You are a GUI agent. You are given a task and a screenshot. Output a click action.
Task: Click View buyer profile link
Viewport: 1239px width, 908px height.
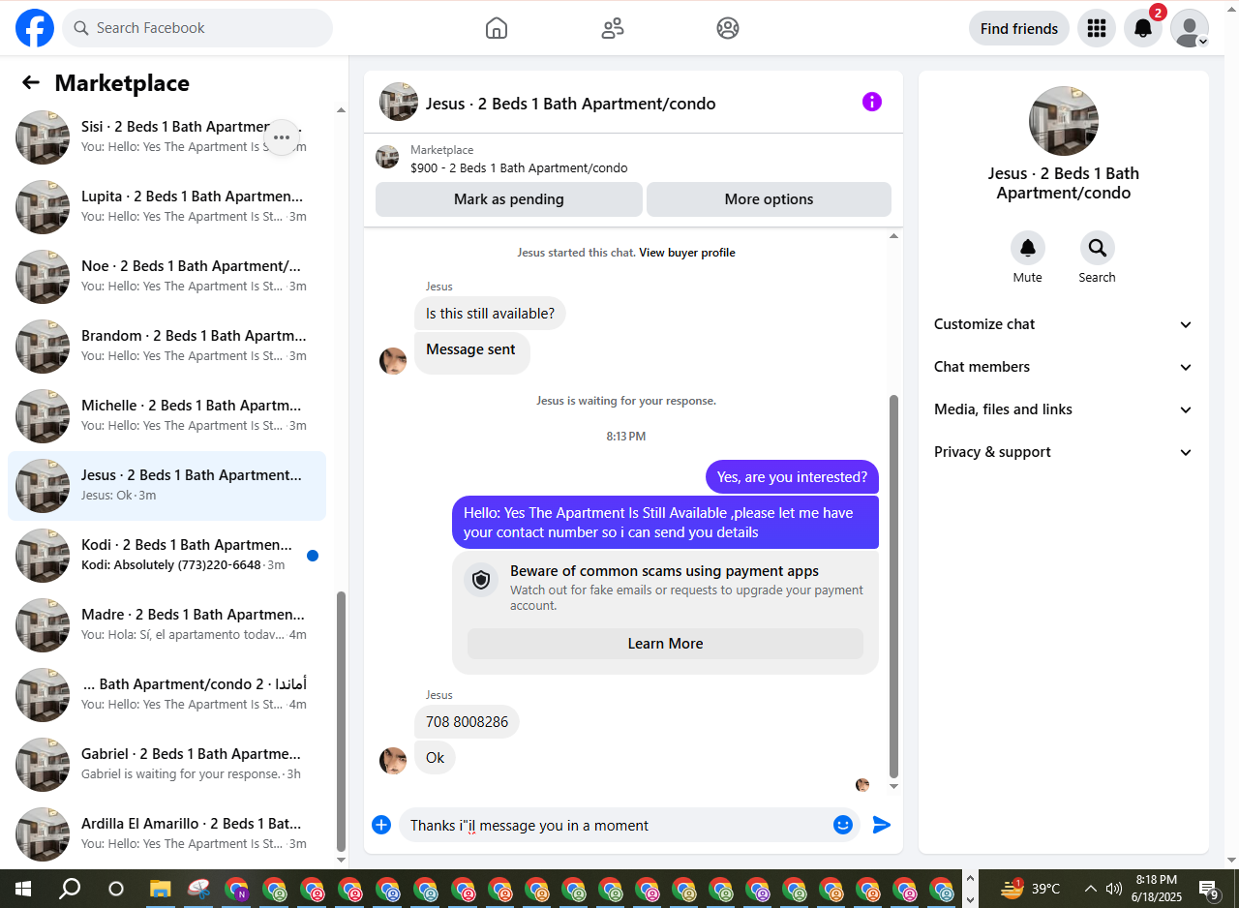[x=687, y=253]
